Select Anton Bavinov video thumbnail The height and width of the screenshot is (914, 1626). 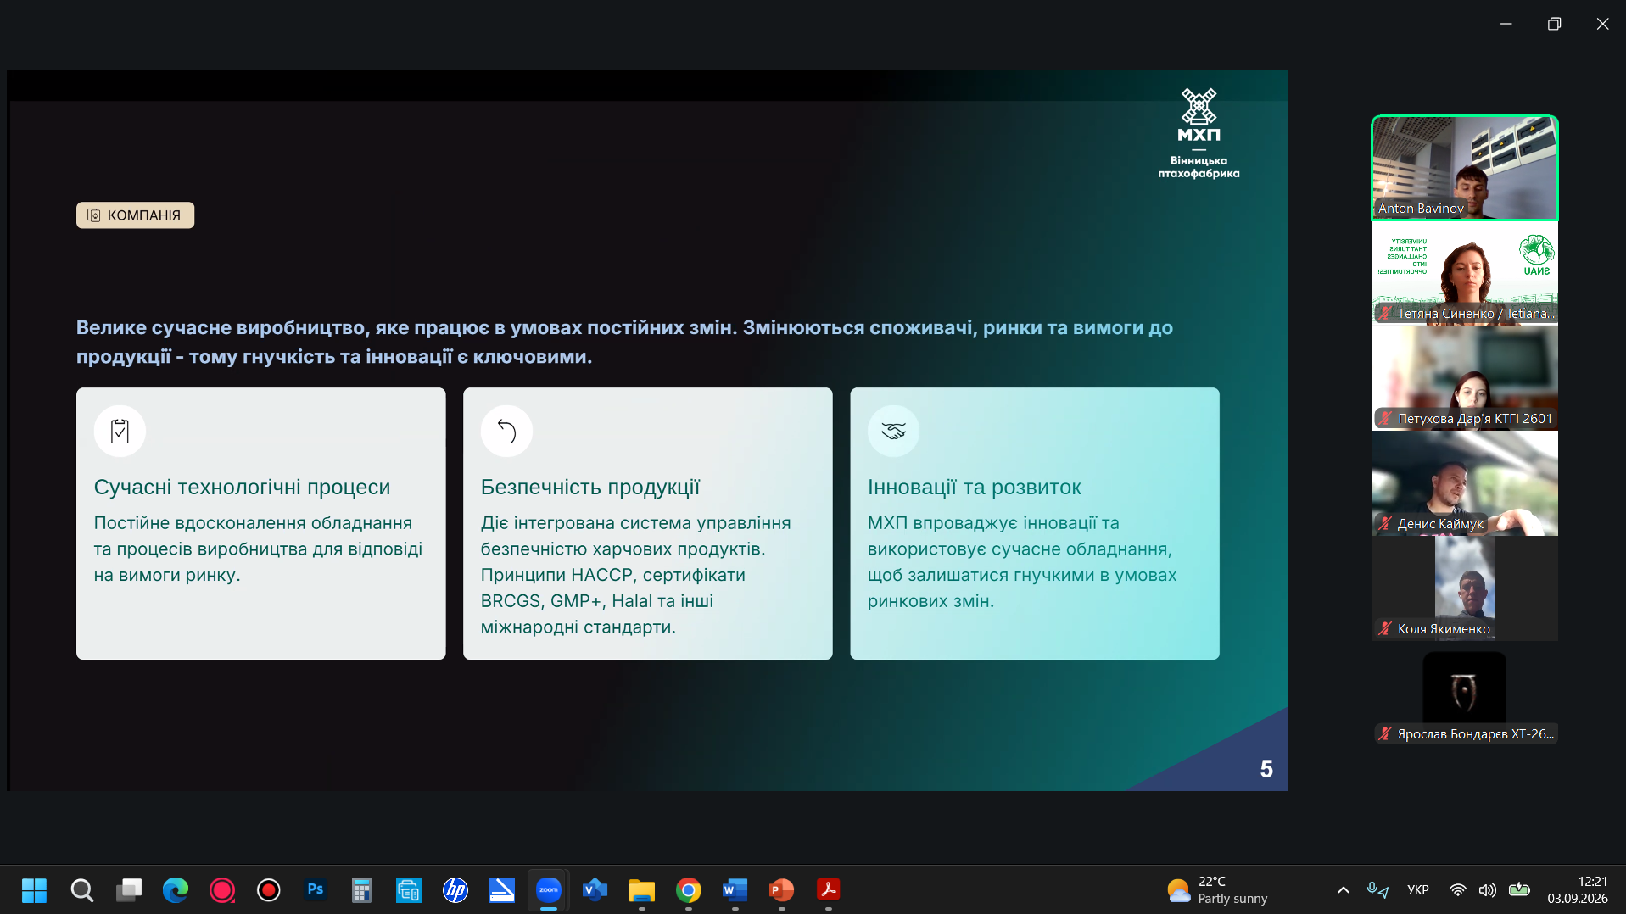tap(1465, 168)
